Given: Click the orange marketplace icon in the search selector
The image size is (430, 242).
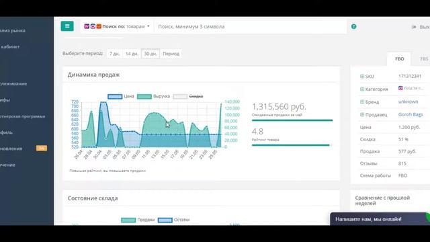Looking at the screenshot, I should (x=99, y=26).
